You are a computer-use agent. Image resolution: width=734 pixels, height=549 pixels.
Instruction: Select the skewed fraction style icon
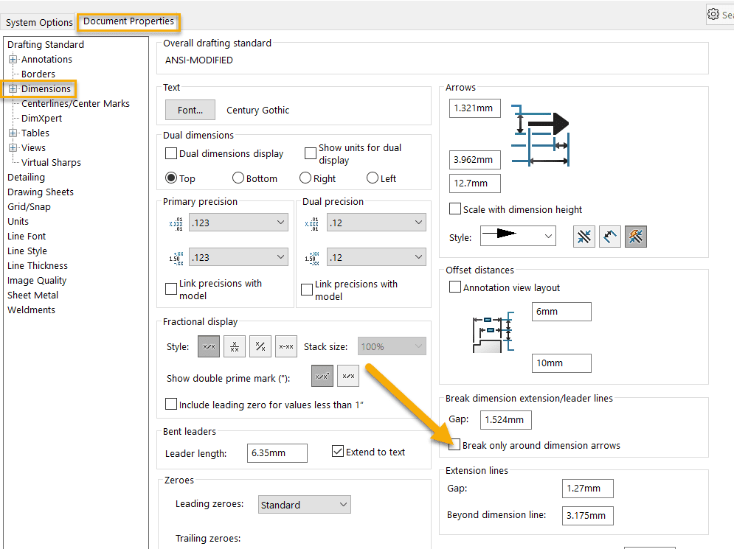coord(260,346)
